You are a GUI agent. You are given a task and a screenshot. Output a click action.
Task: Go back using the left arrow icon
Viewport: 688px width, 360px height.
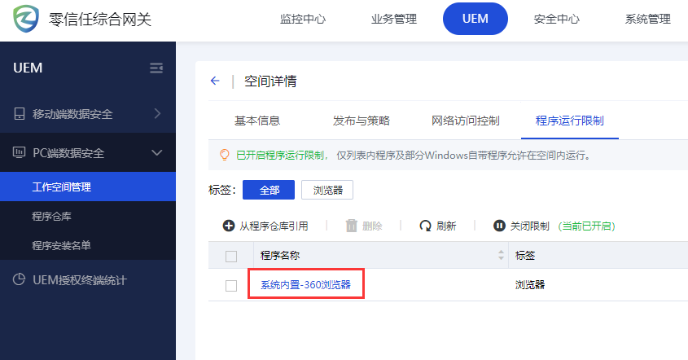click(x=215, y=81)
